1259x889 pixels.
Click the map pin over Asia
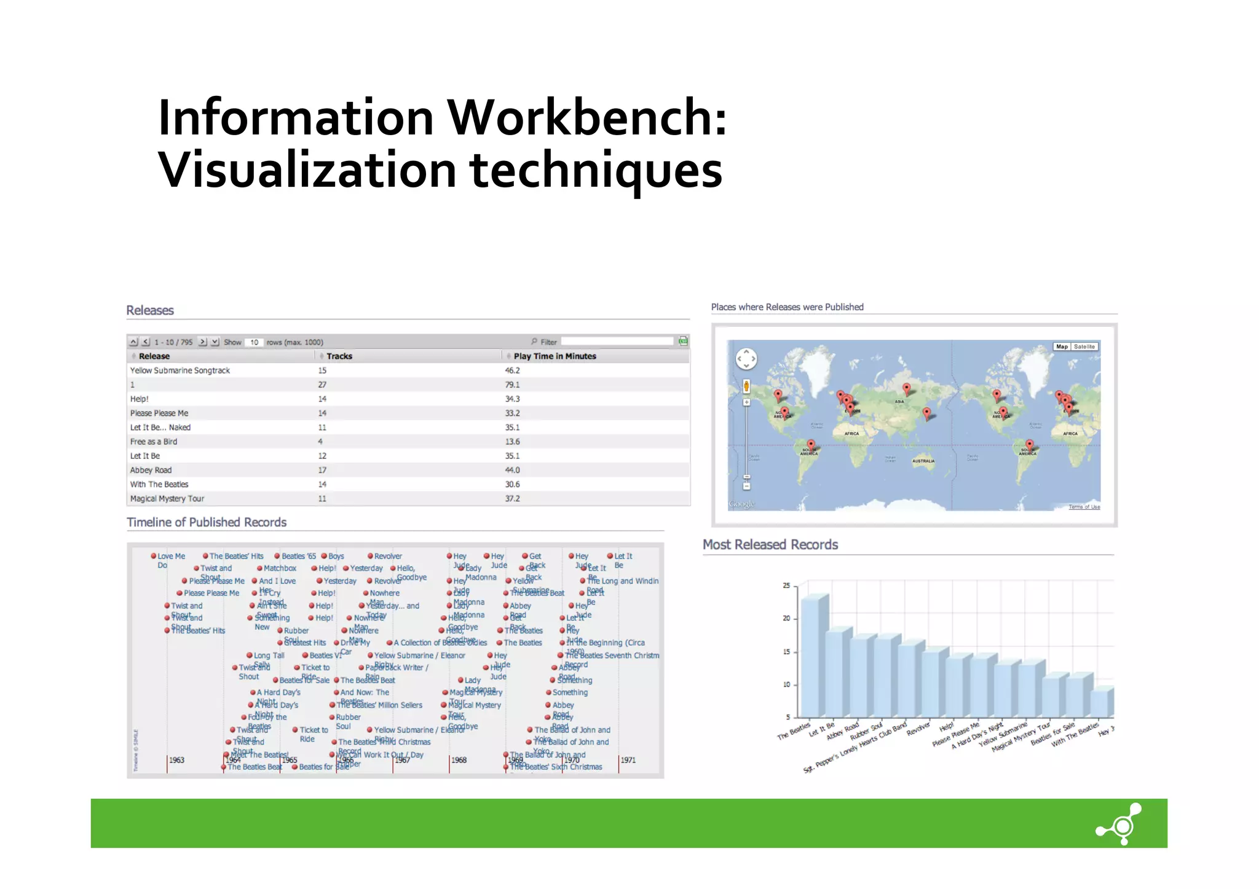[x=907, y=389]
